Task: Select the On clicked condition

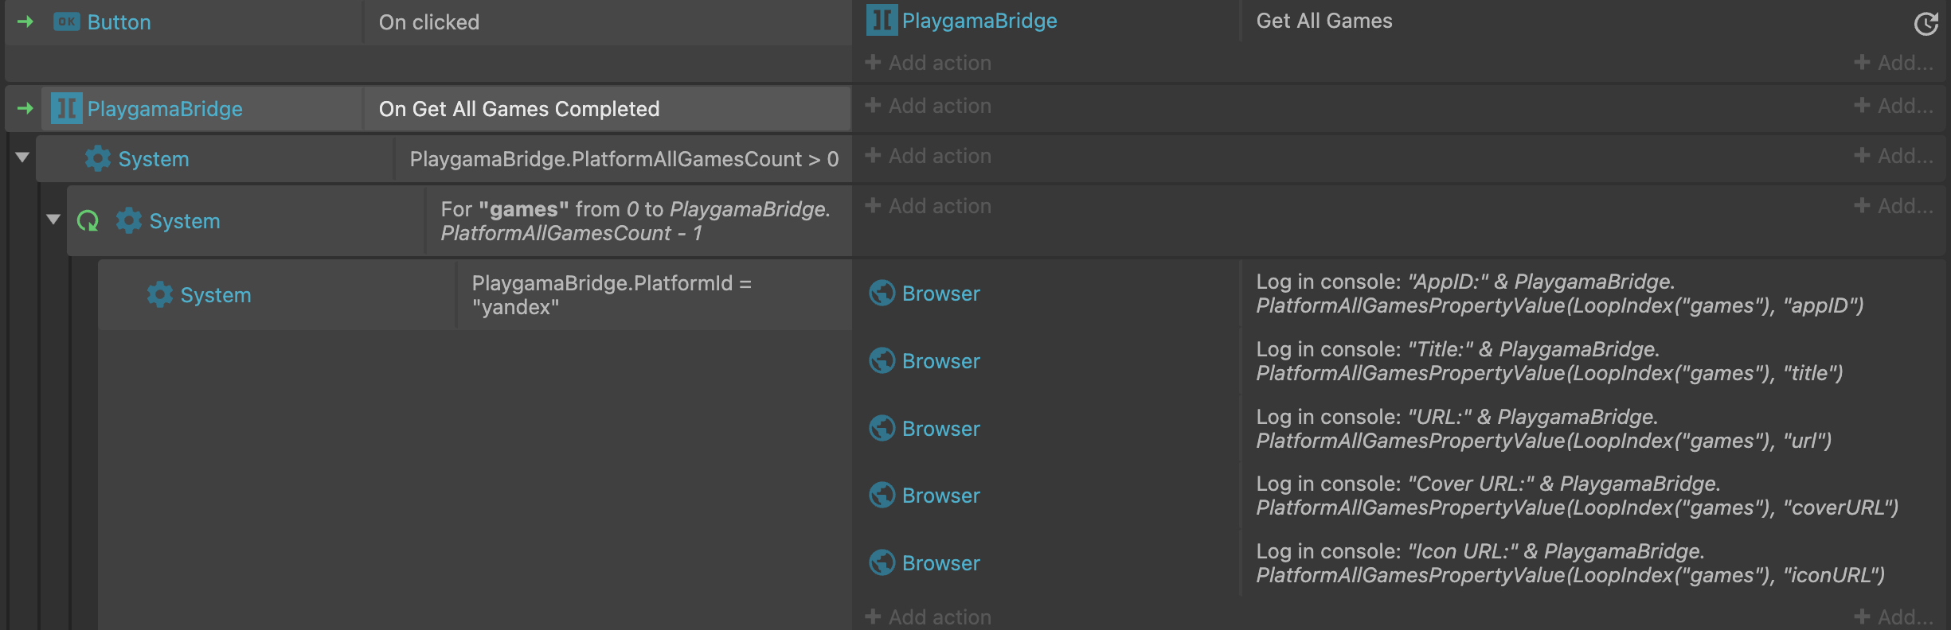Action: pyautogui.click(x=605, y=22)
